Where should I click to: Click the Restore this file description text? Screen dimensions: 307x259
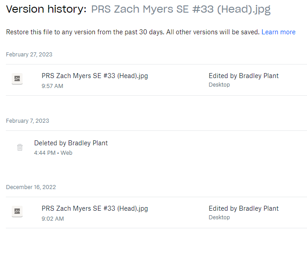pyautogui.click(x=133, y=32)
